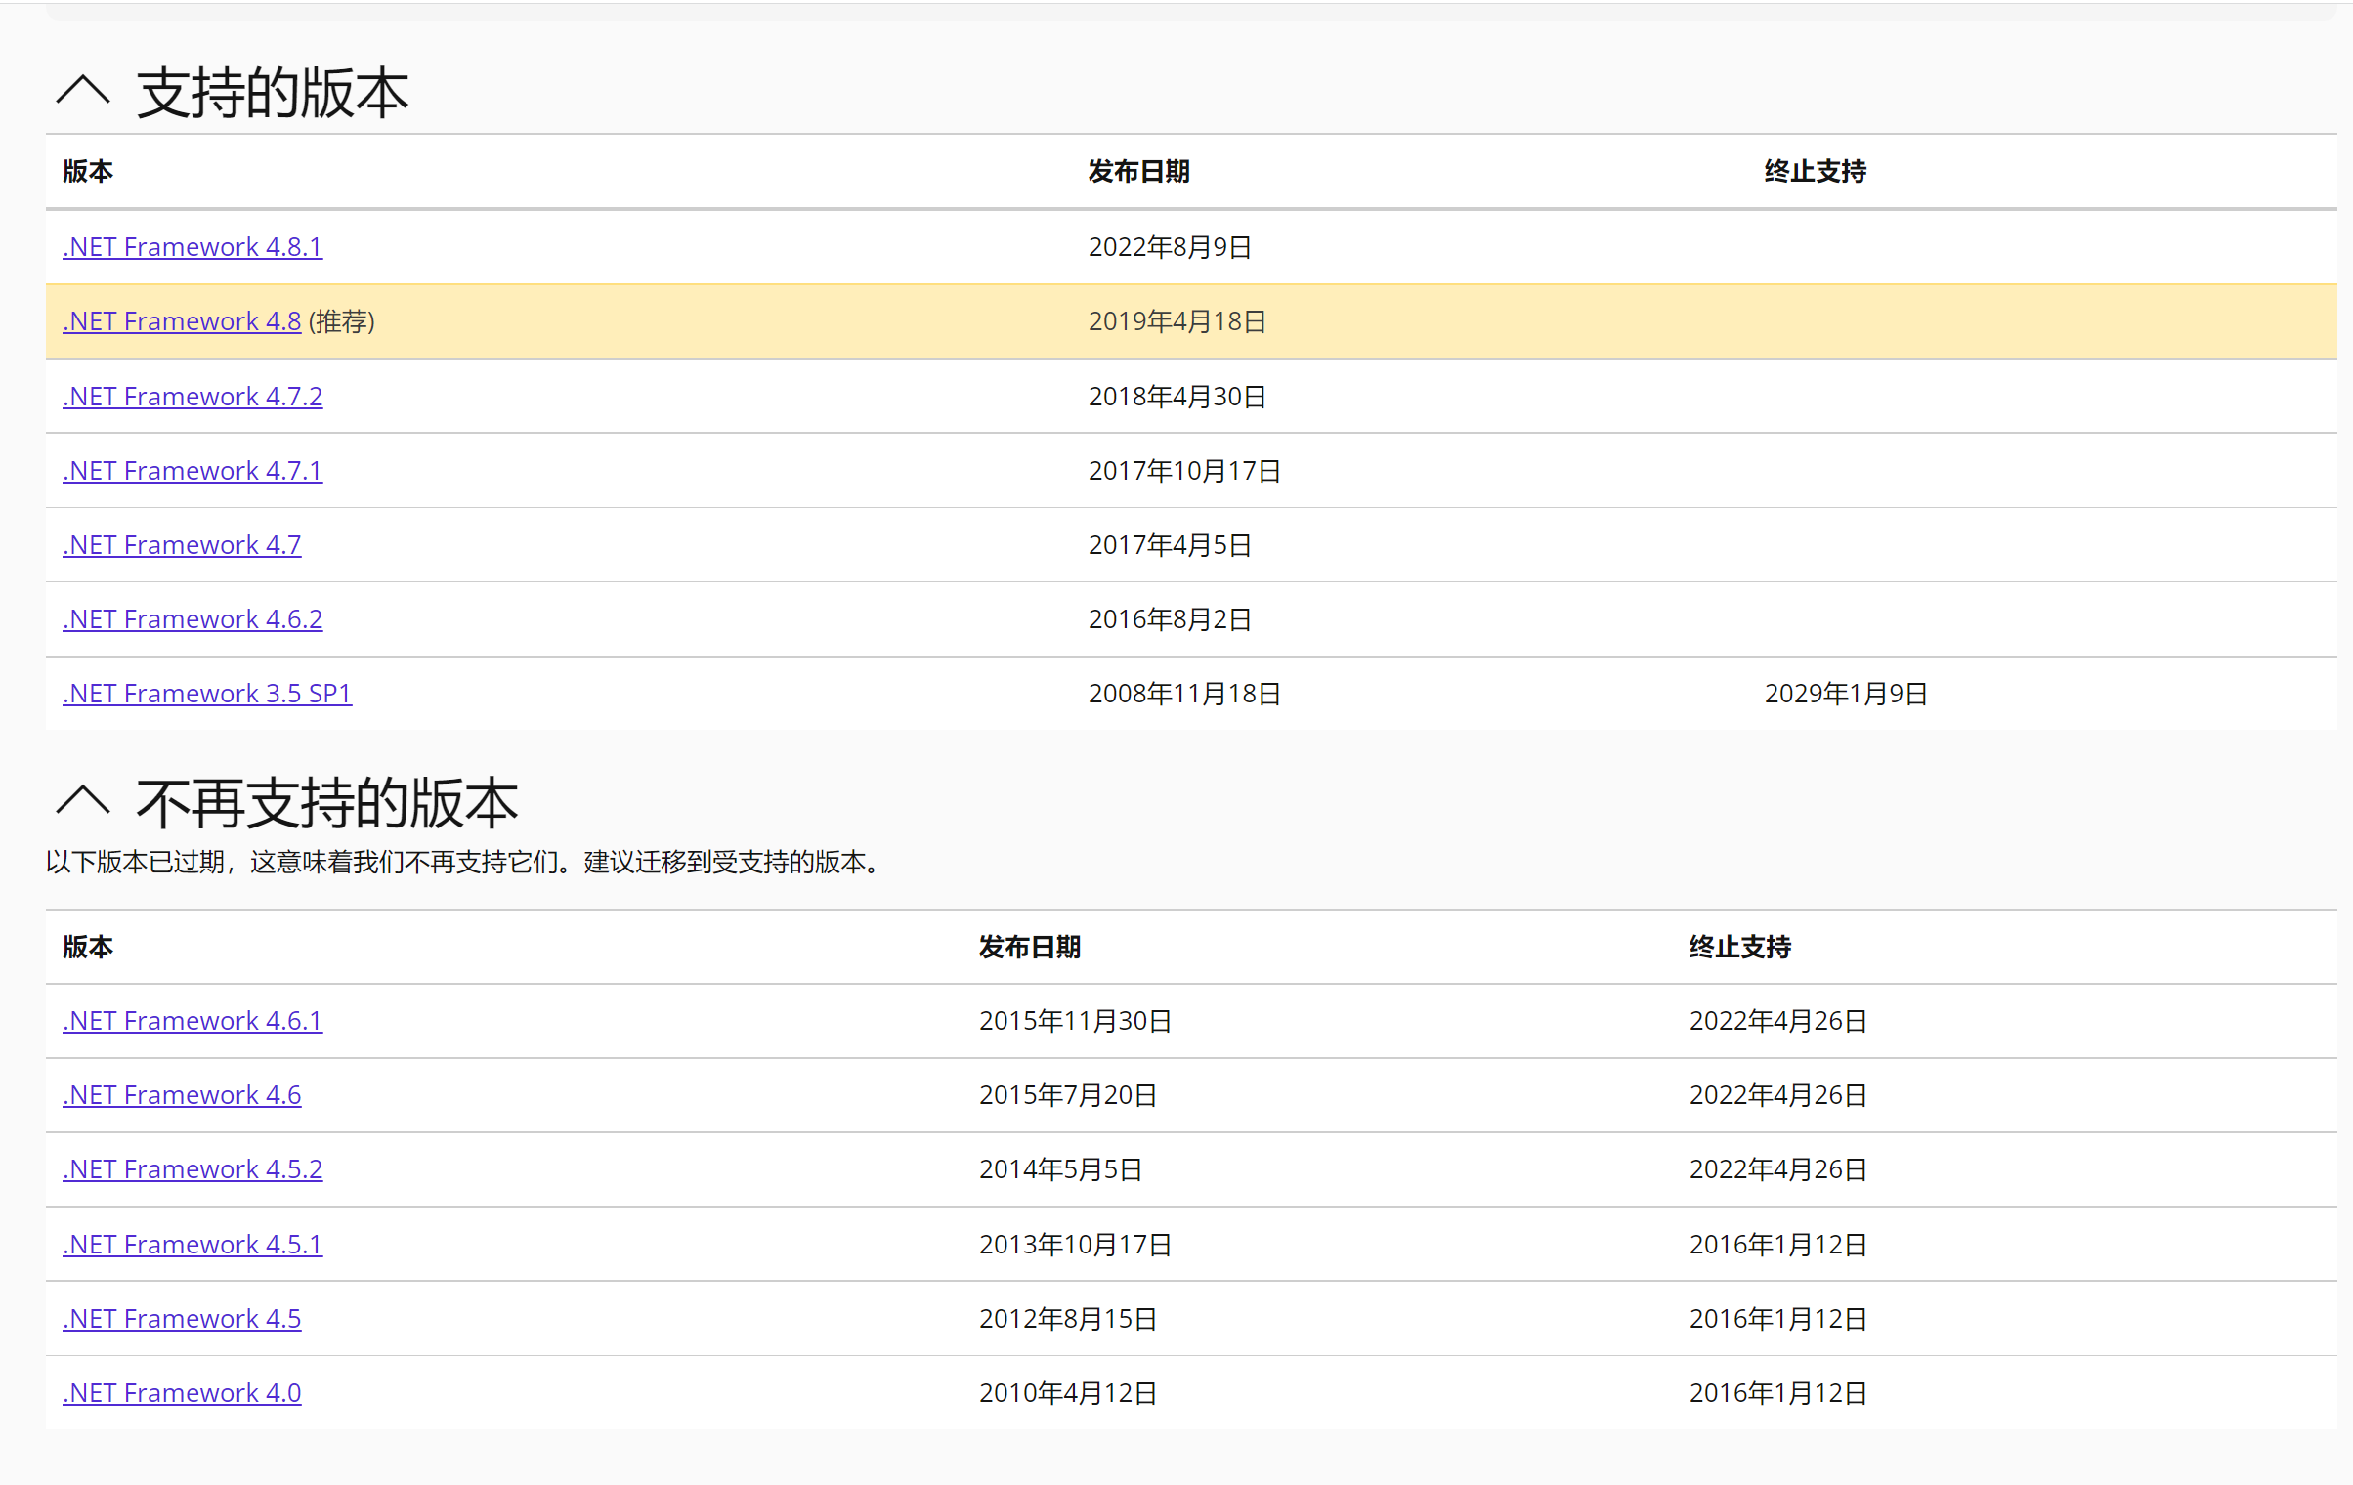Open the .NET Framework 4.5 link
2353x1485 pixels.
(x=182, y=1319)
